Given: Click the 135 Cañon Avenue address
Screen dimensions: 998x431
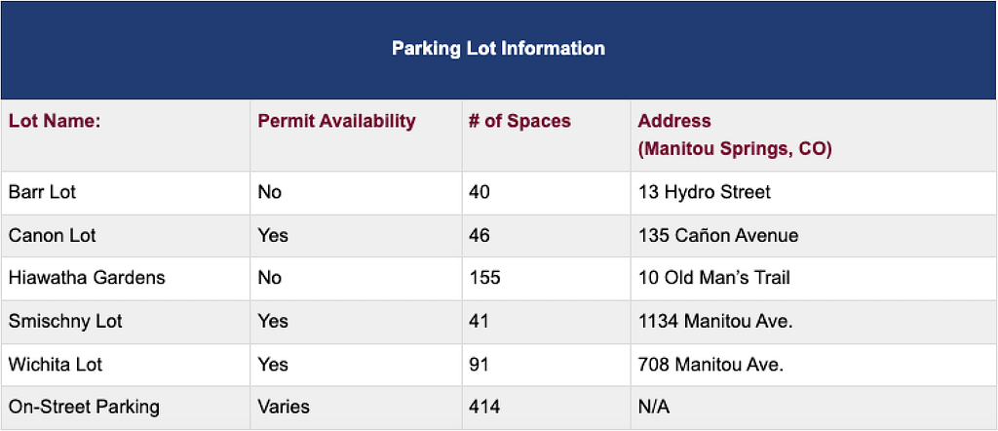Looking at the screenshot, I should [718, 236].
